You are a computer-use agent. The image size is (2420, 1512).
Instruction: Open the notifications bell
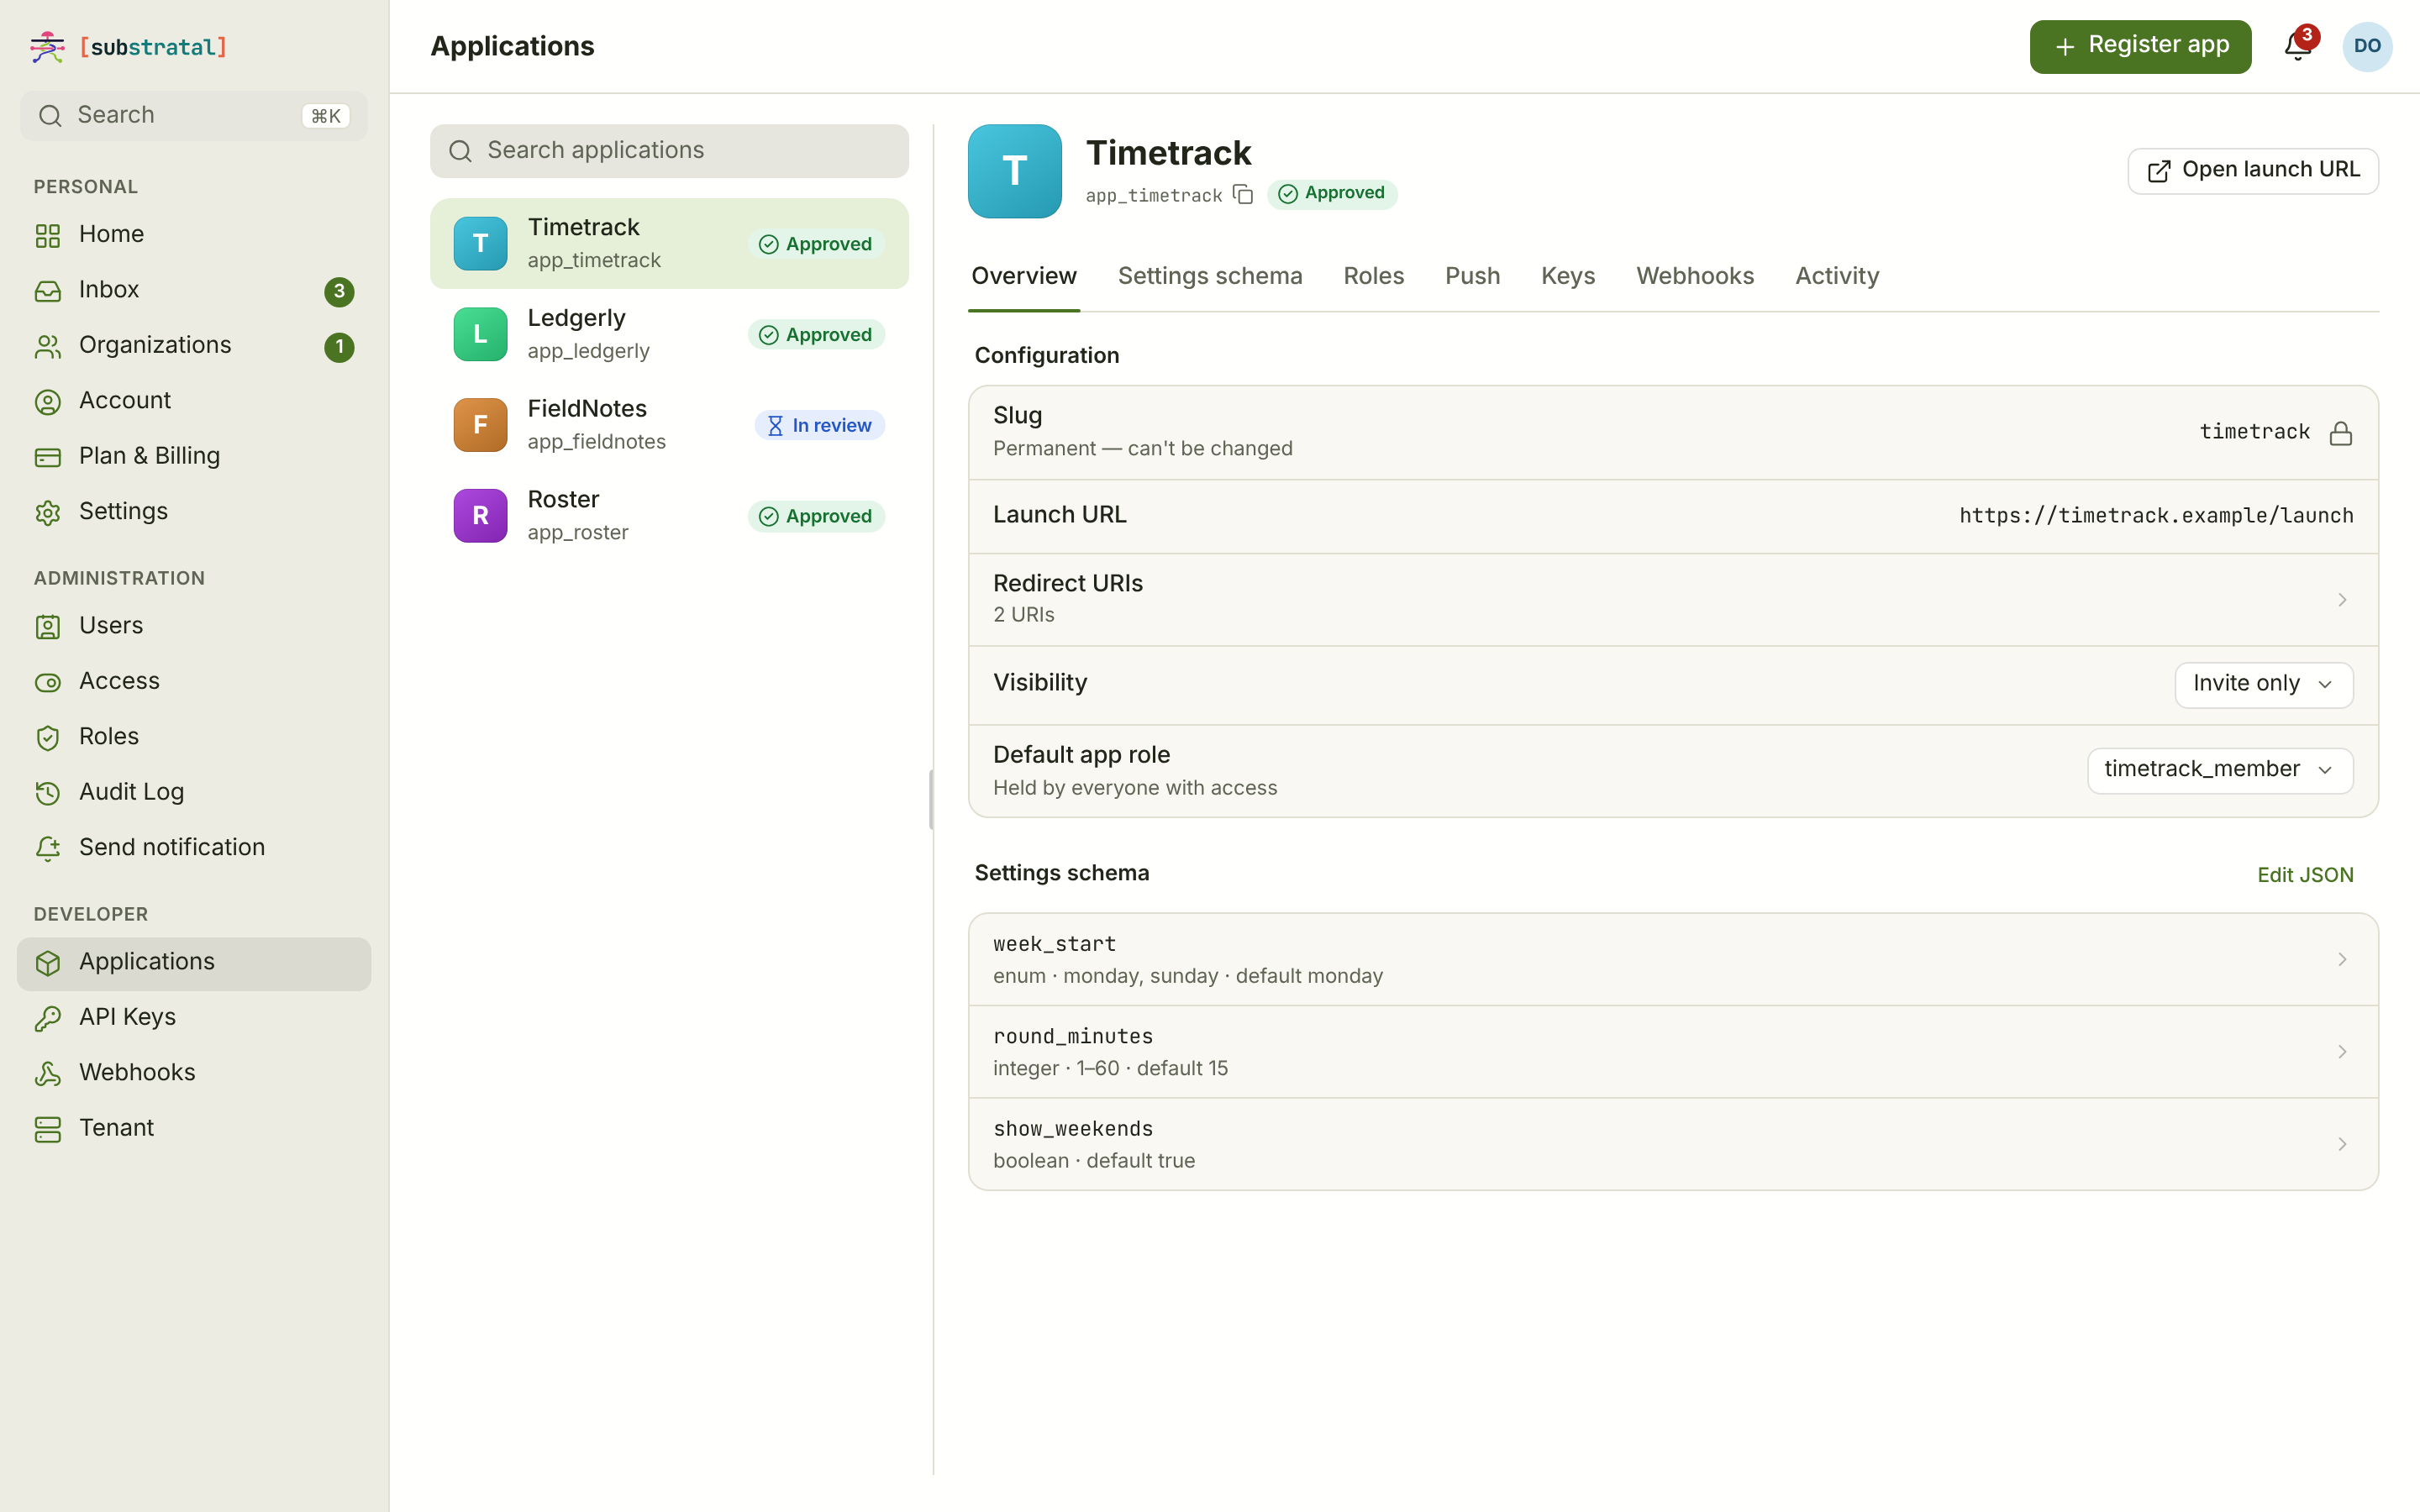click(2297, 46)
